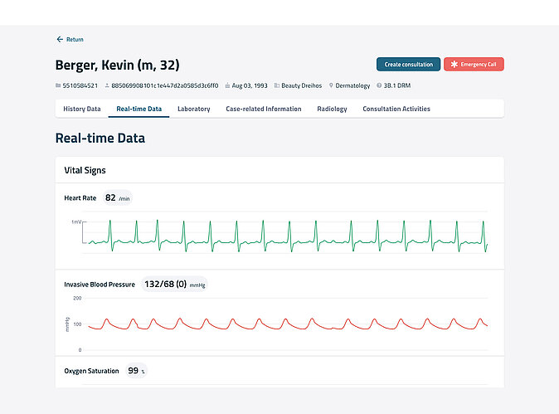This screenshot has width=559, height=414.
Task: Switch to the Laboratory tab
Action: click(194, 109)
